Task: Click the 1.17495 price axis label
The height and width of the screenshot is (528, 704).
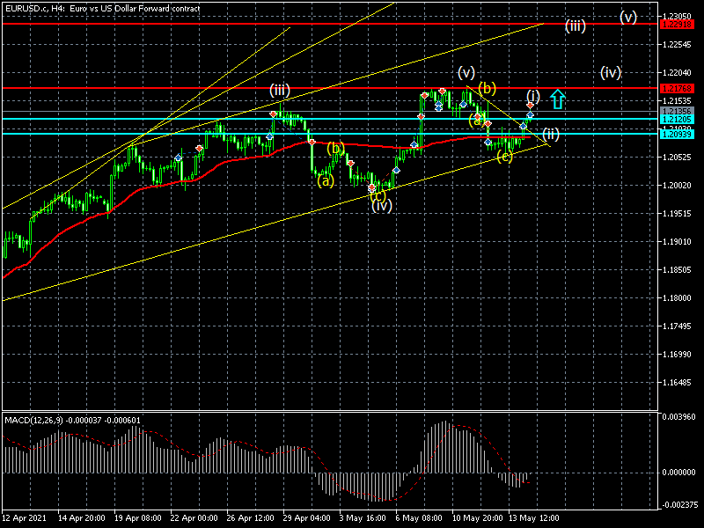Action: pos(677,326)
